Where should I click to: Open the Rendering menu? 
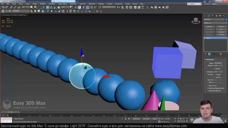73,4
